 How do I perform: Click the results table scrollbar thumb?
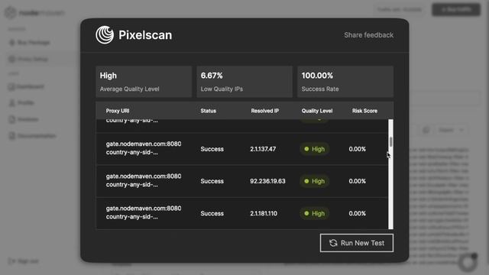390,141
